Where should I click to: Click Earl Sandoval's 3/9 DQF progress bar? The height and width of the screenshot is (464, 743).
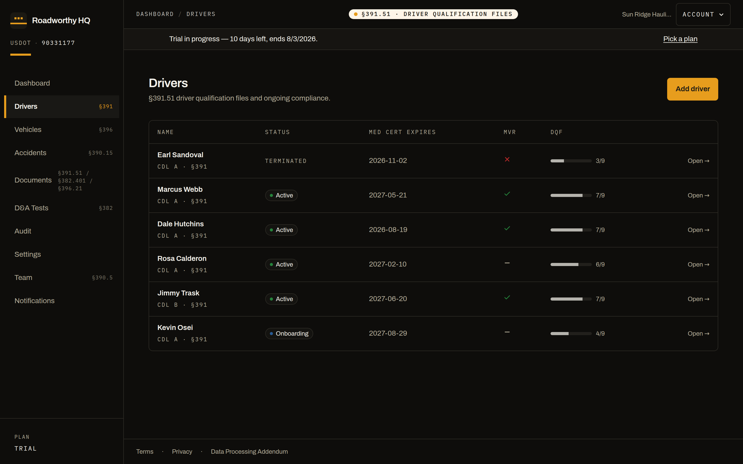point(571,161)
